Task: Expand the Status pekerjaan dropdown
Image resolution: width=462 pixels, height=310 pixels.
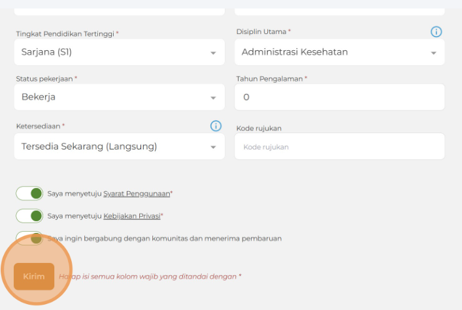Action: tap(111, 97)
